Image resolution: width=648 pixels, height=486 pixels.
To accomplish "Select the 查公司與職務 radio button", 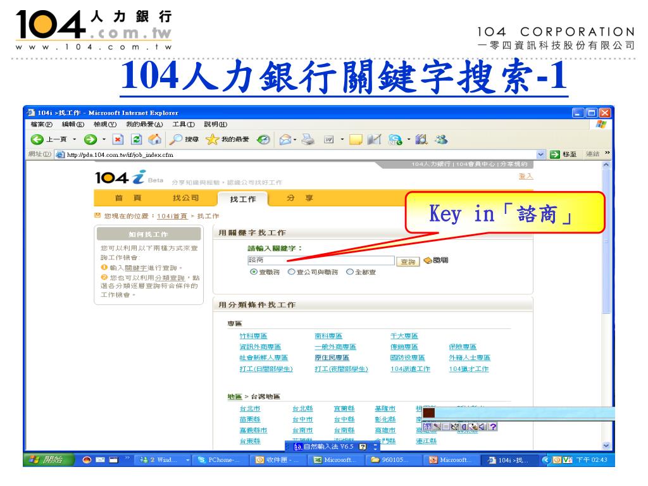I will click(x=291, y=272).
